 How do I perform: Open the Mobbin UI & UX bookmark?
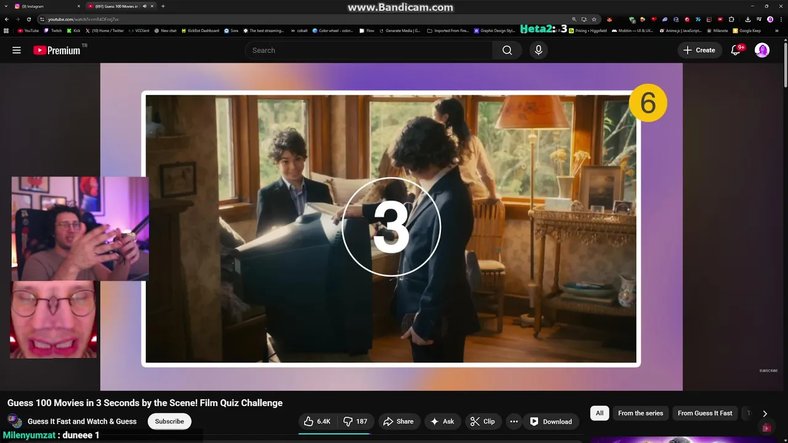[x=633, y=30]
